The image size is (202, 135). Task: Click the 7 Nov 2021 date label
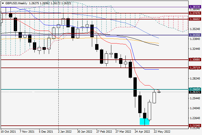coord(27,132)
